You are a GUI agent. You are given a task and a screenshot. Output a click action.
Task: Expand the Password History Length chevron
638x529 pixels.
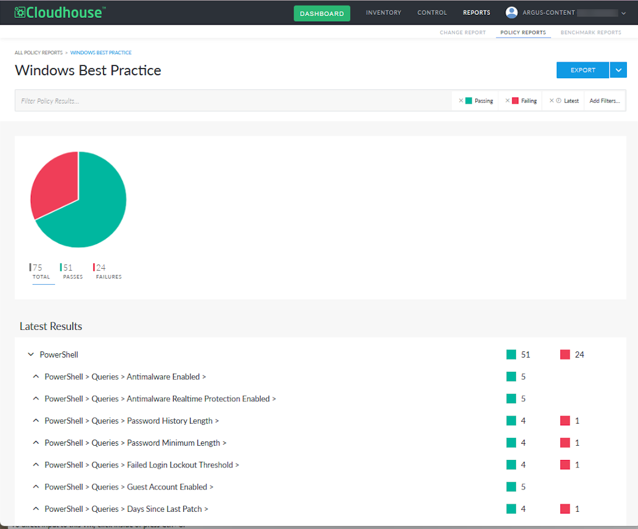[36, 420]
